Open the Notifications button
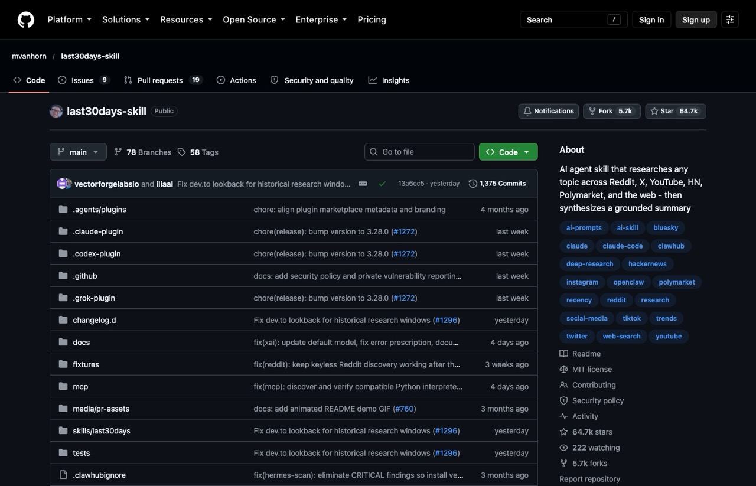 click(x=549, y=111)
